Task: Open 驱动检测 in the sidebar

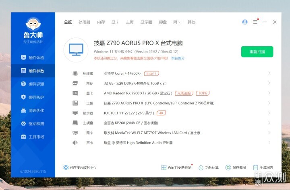Action: point(33,124)
